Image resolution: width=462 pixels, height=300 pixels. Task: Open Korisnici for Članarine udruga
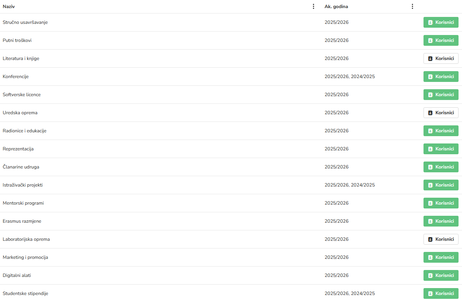point(441,167)
